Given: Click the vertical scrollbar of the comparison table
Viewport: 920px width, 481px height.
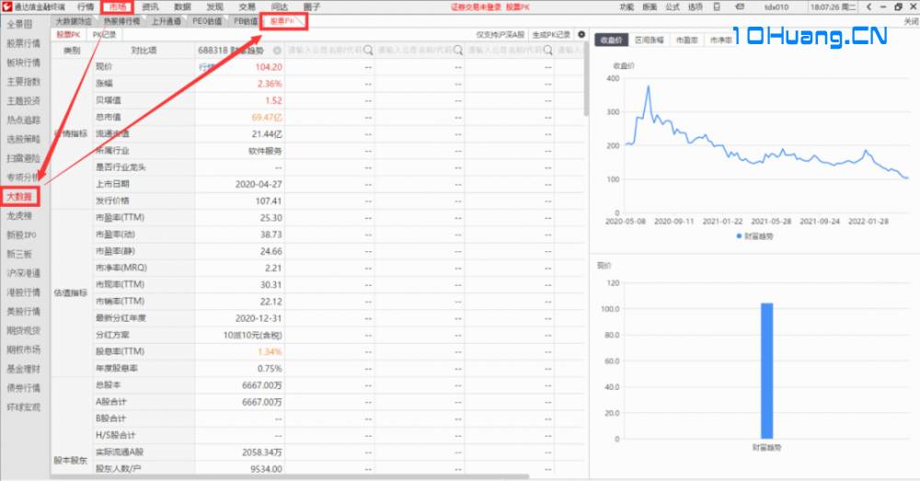Looking at the screenshot, I should (586, 78).
